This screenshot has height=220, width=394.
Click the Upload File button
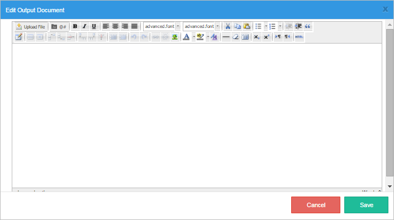pos(30,27)
